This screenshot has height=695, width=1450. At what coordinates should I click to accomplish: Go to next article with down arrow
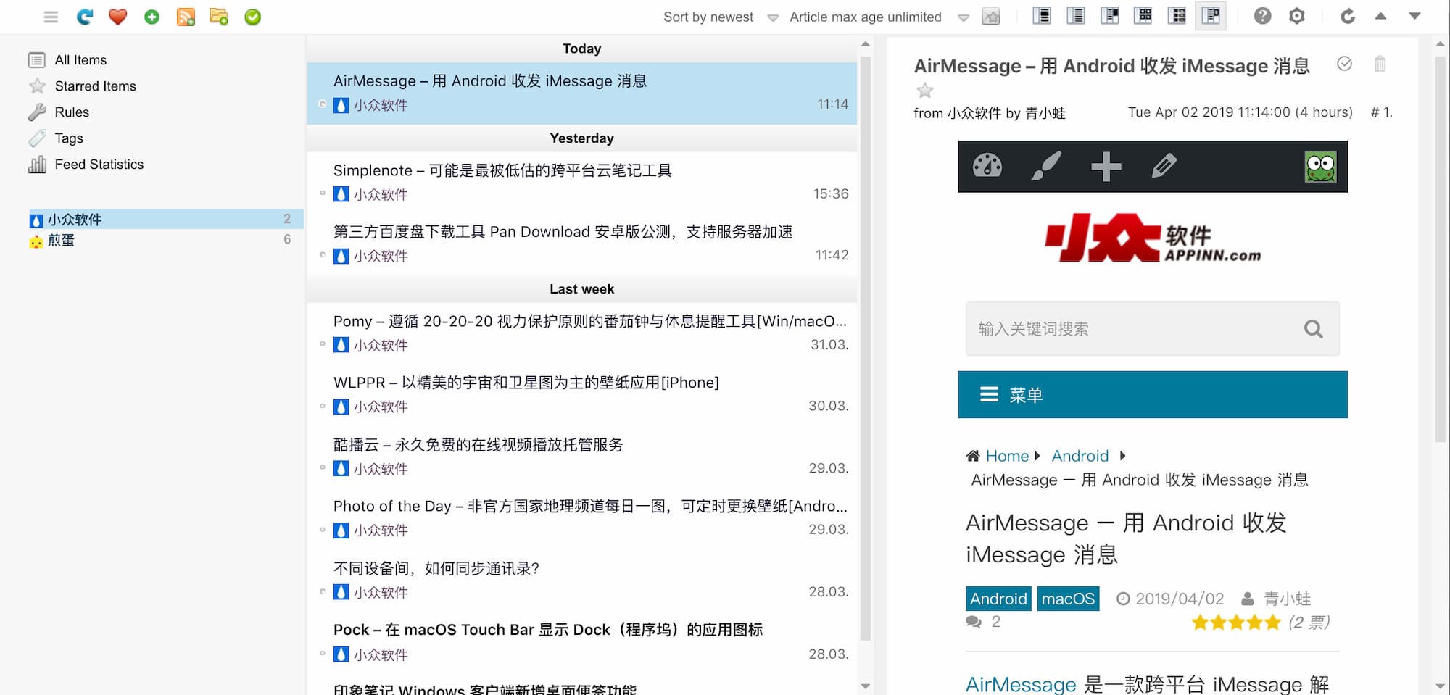(1414, 16)
